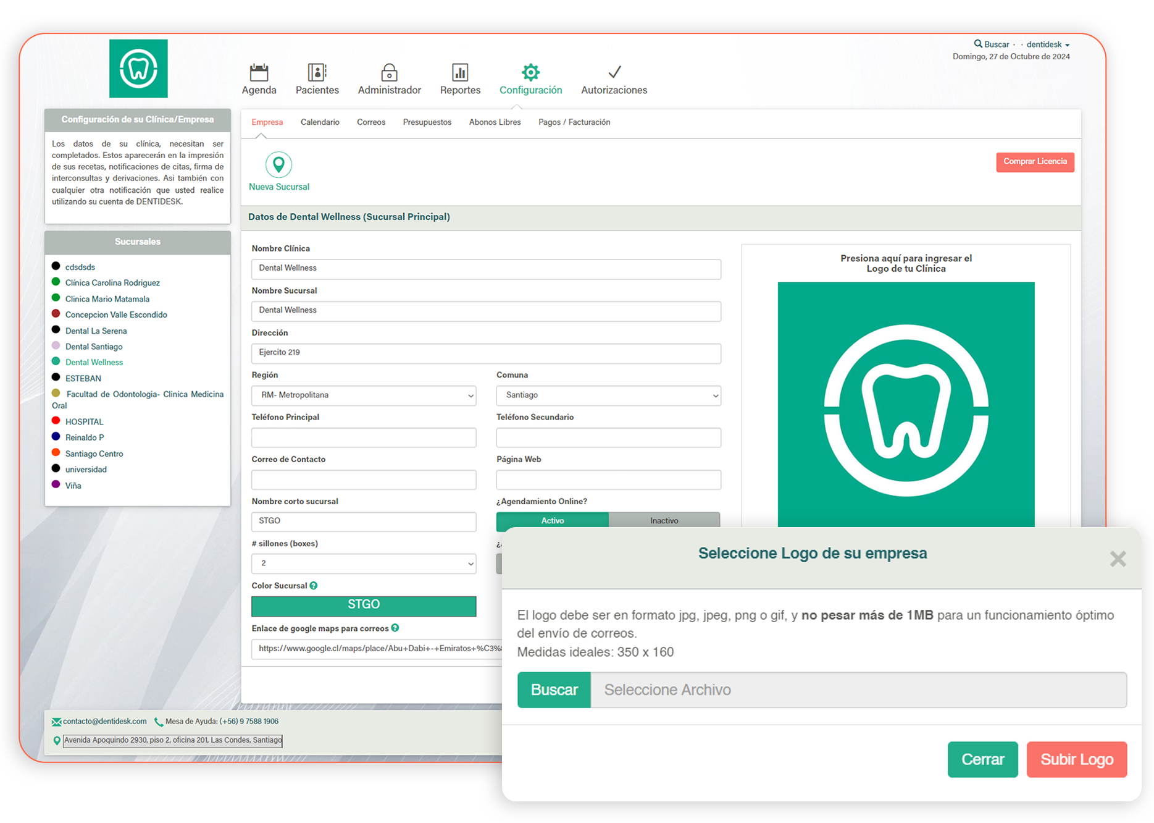1154x823 pixels.
Task: Open the Pagos / Facturación tab
Action: [574, 122]
